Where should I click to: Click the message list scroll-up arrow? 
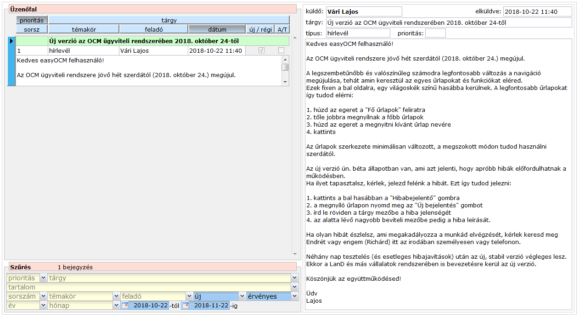tap(294, 39)
